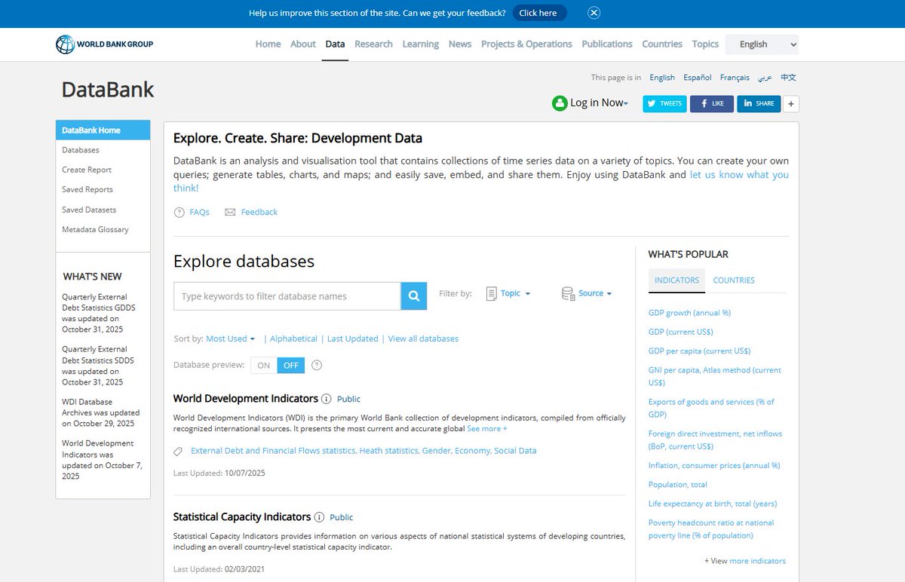Viewport: 905px width, 582px height.
Task: Open Inflation, consumer prices indicator
Action: click(714, 466)
